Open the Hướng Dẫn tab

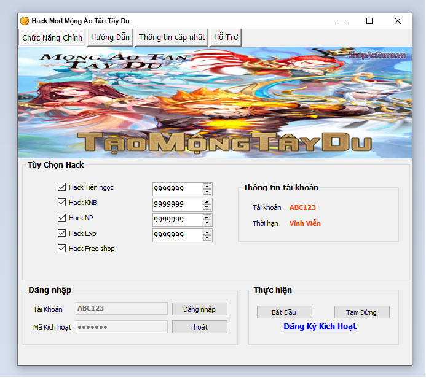click(110, 37)
